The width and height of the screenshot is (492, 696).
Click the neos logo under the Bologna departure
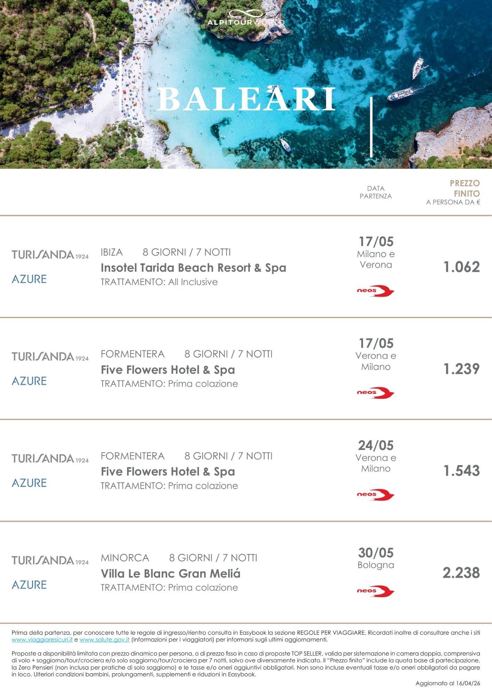375,591
